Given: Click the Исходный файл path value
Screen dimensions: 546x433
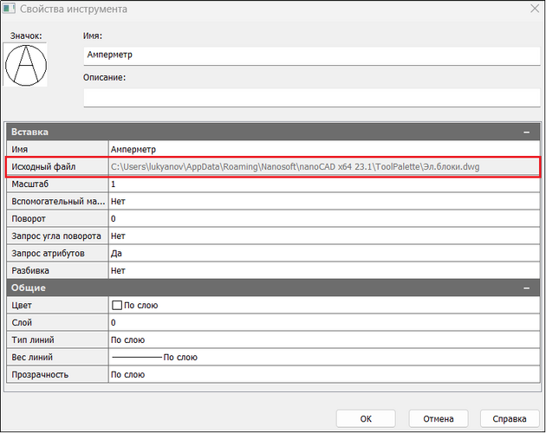Looking at the screenshot, I should point(324,167).
